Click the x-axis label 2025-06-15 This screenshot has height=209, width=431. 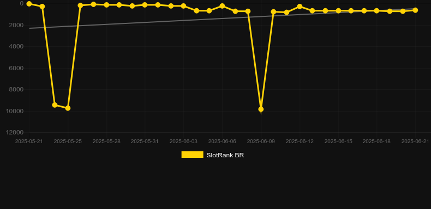[x=338, y=142]
